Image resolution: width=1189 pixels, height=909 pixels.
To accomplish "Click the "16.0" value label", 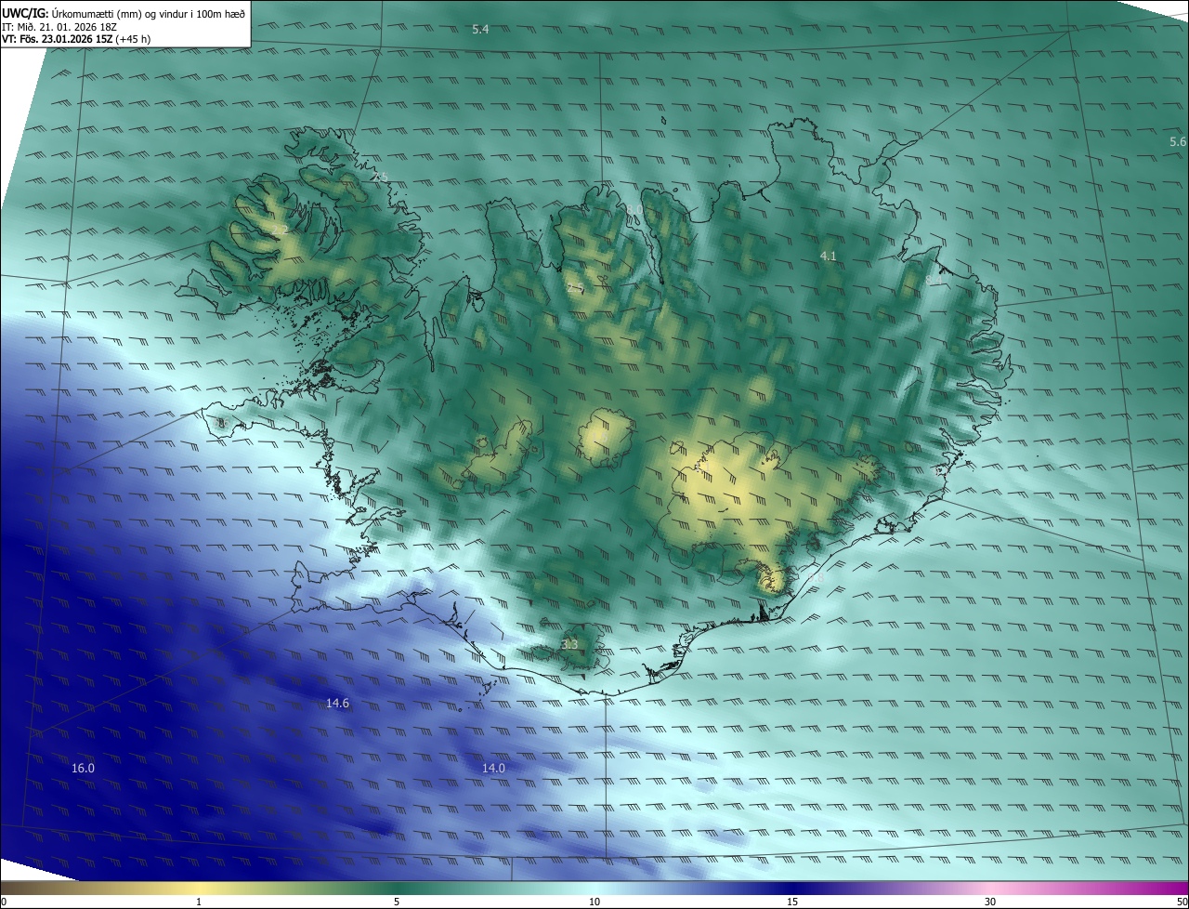I will (x=83, y=768).
